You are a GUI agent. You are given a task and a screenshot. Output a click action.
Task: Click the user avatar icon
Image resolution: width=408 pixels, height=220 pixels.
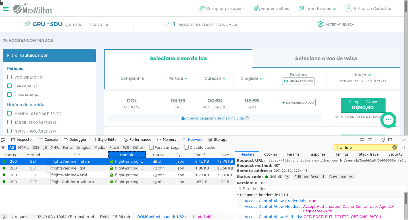tap(348, 9)
